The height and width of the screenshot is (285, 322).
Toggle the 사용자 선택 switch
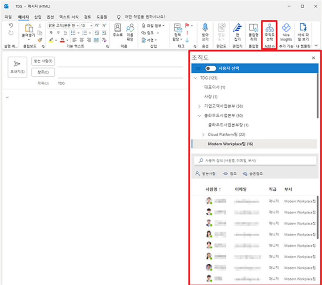(x=211, y=68)
